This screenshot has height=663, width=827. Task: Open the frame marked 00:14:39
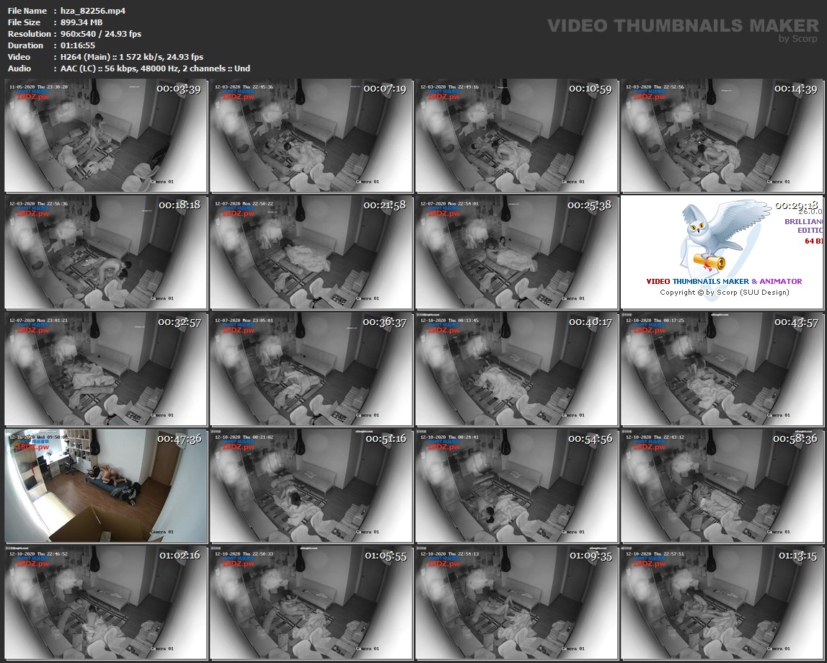722,136
